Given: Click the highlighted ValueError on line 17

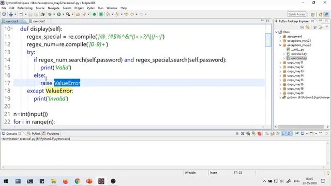Looking at the screenshot, I should 67,83.
